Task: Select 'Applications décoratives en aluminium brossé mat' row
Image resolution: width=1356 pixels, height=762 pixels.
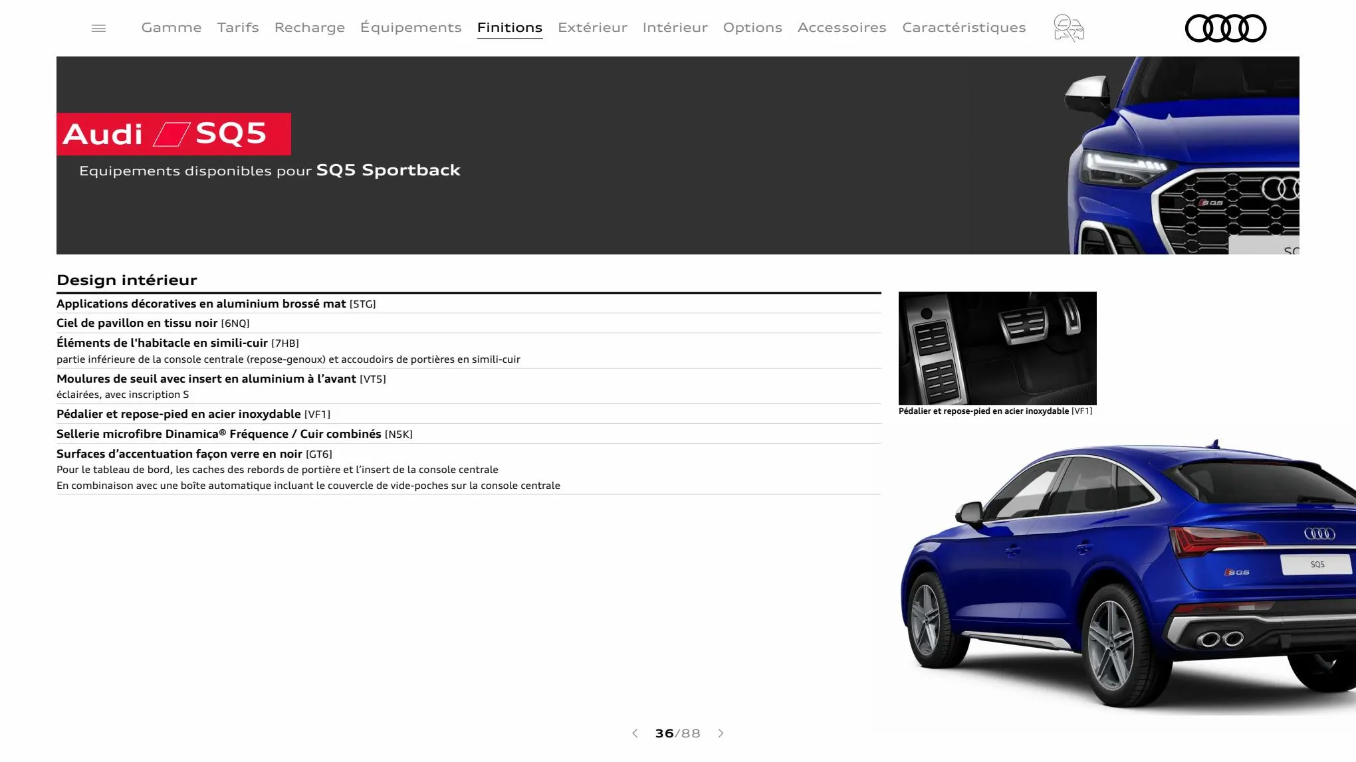Action: 469,304
